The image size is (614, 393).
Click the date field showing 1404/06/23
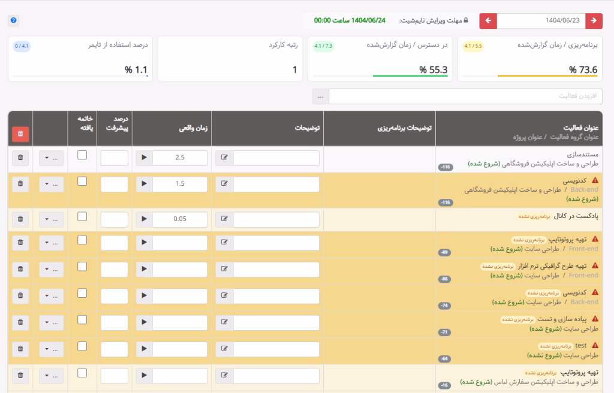(x=541, y=21)
